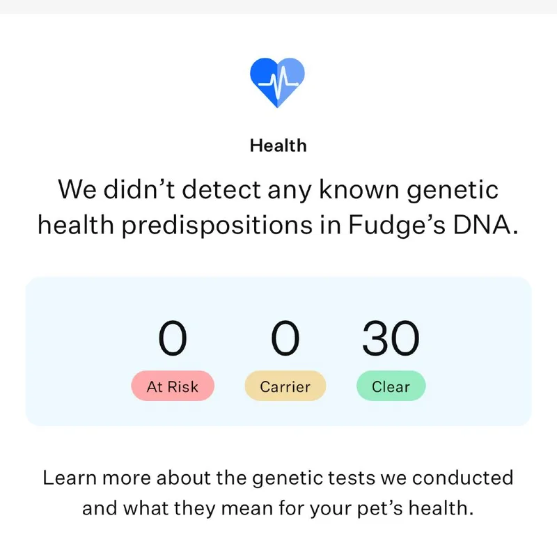The height and width of the screenshot is (557, 557).
Task: Select the lighter blue right half of heart
Action: click(x=291, y=80)
